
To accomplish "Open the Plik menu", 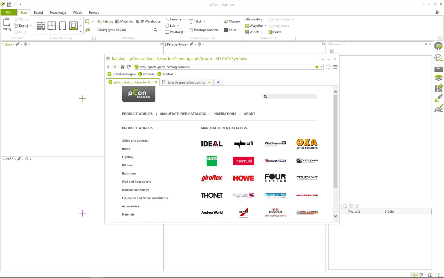I will point(9,12).
